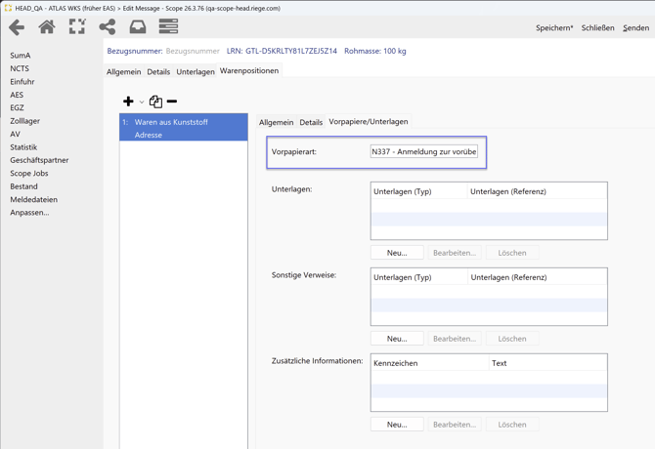Remove position with the minus icon
Screen dimensions: 655x449
[x=172, y=102]
